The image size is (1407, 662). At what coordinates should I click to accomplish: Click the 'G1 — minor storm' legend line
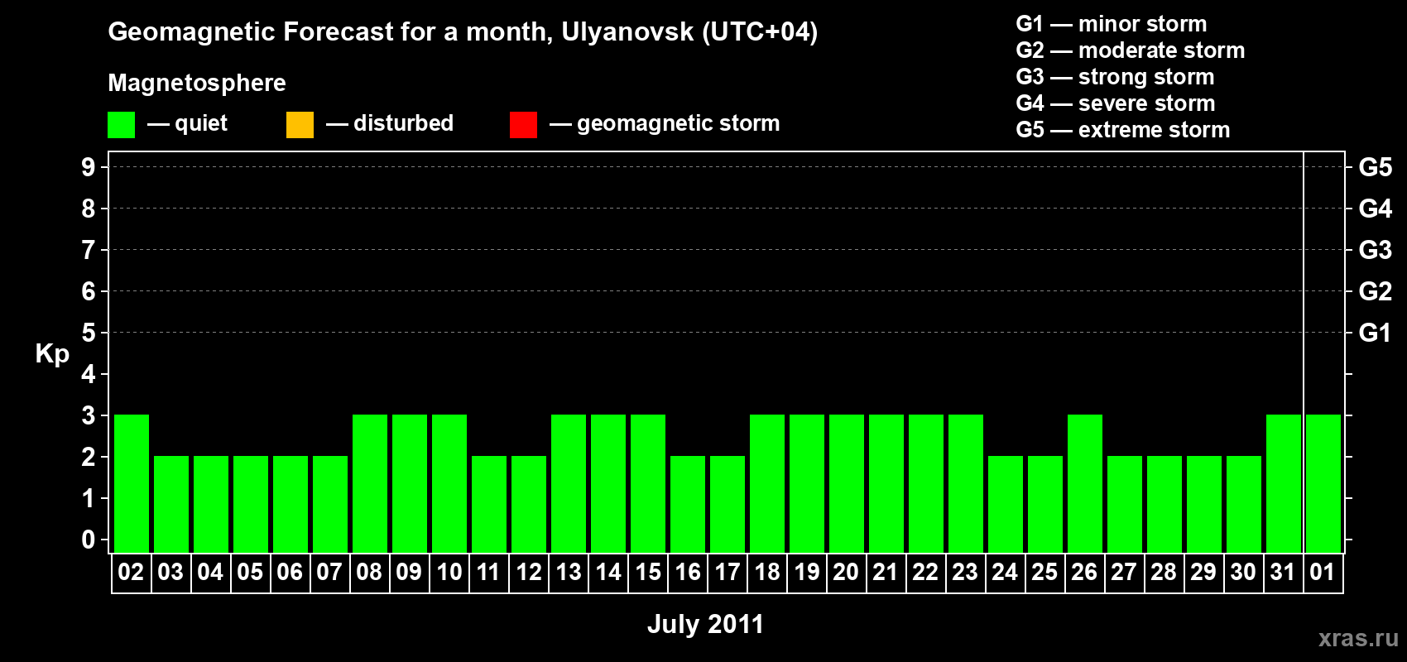[1111, 24]
